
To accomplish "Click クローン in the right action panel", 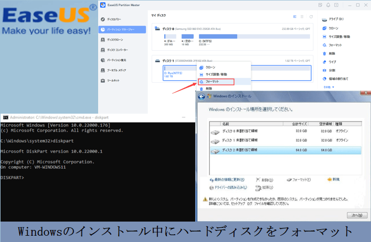I will [331, 28].
